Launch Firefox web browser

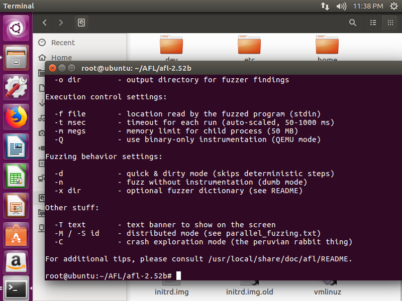click(16, 117)
